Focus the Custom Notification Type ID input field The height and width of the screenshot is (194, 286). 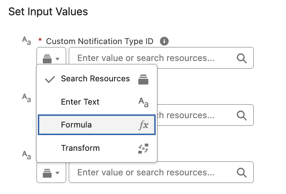161,58
